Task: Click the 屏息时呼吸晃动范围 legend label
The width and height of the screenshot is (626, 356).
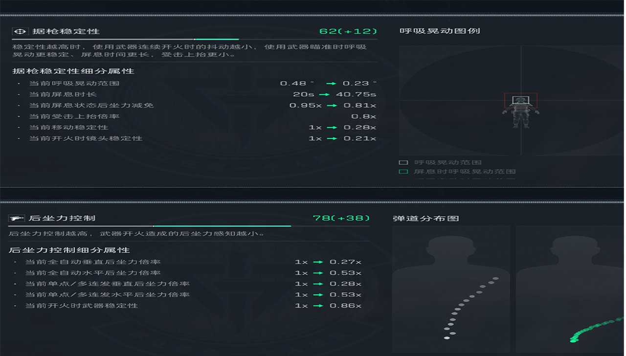Action: pos(465,172)
